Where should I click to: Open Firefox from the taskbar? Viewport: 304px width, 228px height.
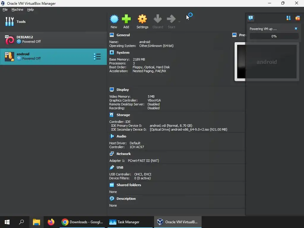point(51,222)
